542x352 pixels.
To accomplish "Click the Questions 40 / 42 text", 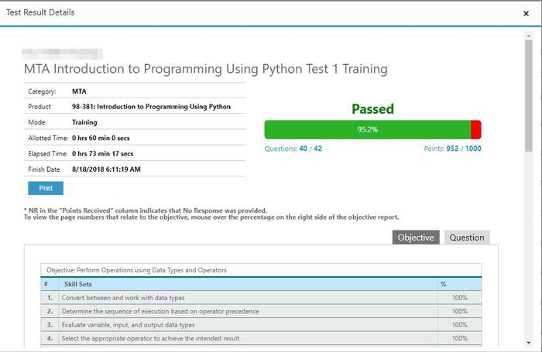I will click(293, 149).
